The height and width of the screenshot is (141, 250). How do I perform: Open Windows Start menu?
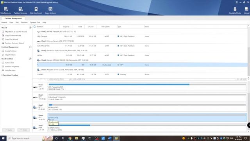click(x=3, y=138)
